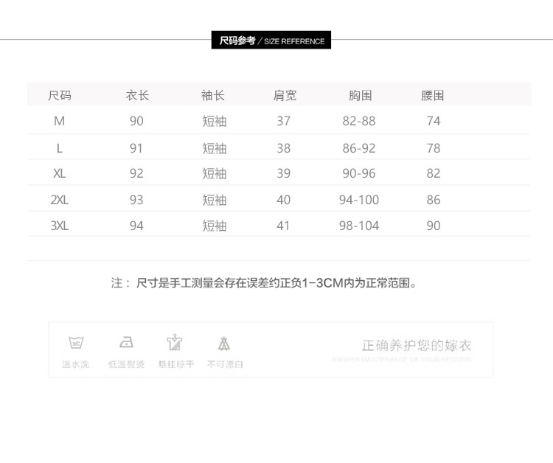This screenshot has height=463, width=553.
Task: Click bust value 86-92
Action: pos(359,148)
